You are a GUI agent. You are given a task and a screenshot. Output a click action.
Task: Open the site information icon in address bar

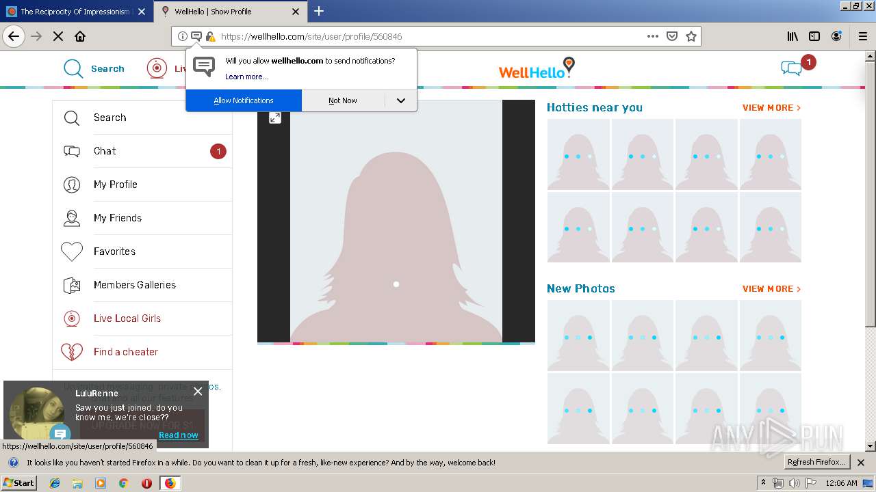(x=182, y=36)
